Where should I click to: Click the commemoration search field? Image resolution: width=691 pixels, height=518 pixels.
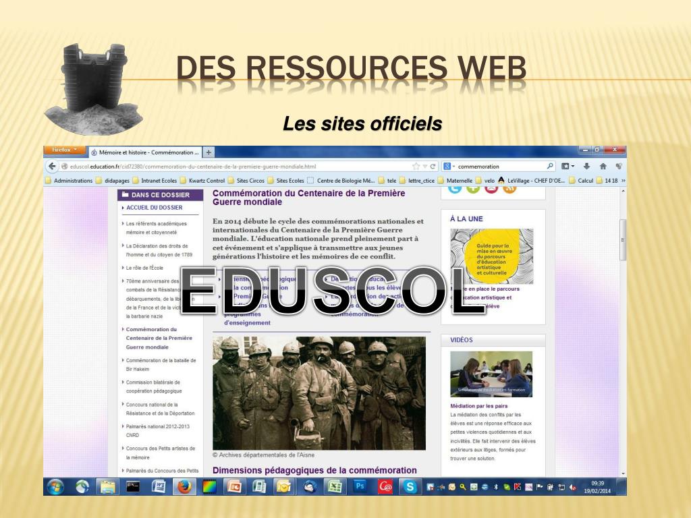click(x=500, y=167)
